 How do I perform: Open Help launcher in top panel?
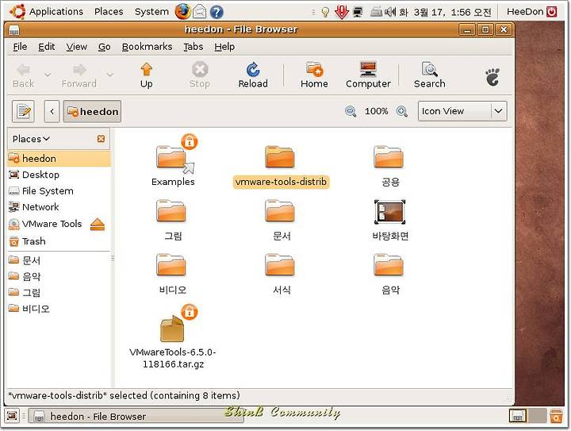[217, 12]
